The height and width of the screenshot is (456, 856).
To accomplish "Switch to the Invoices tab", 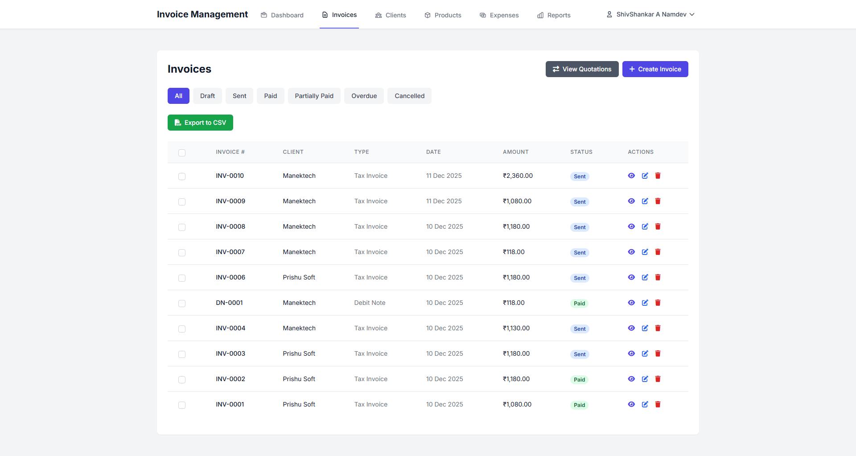I will (x=339, y=15).
